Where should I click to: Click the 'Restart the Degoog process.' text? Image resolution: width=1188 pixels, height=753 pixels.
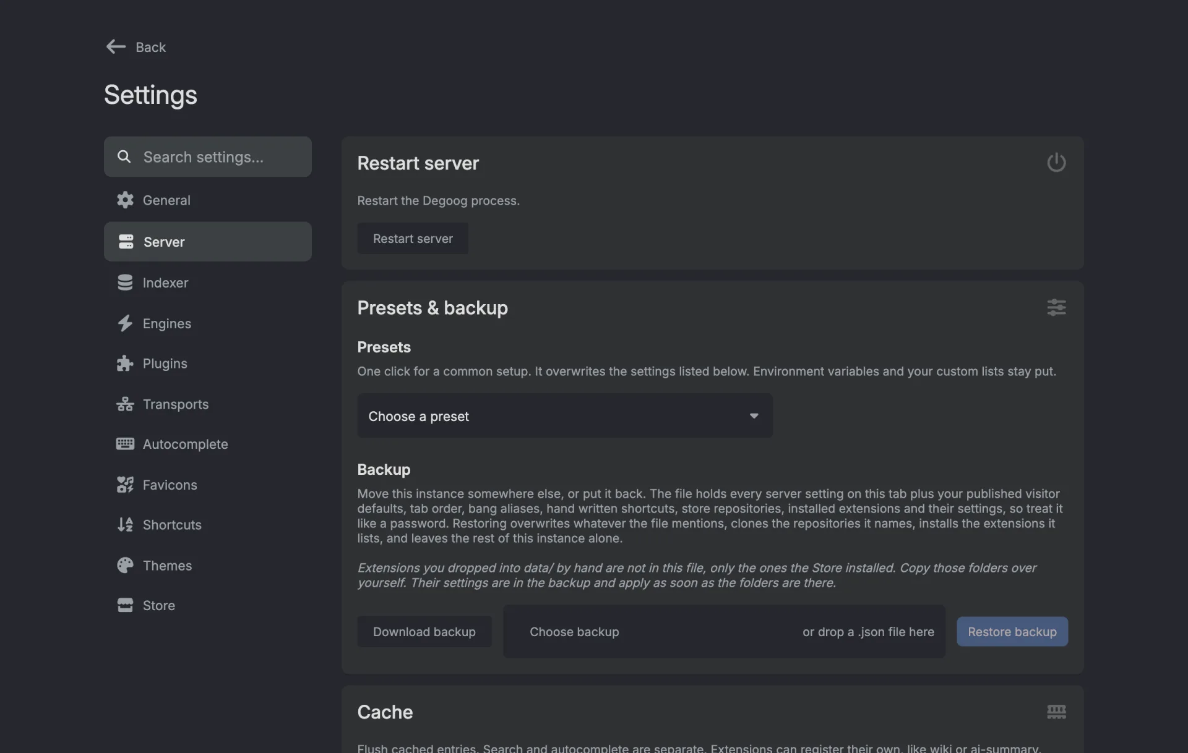tap(439, 201)
